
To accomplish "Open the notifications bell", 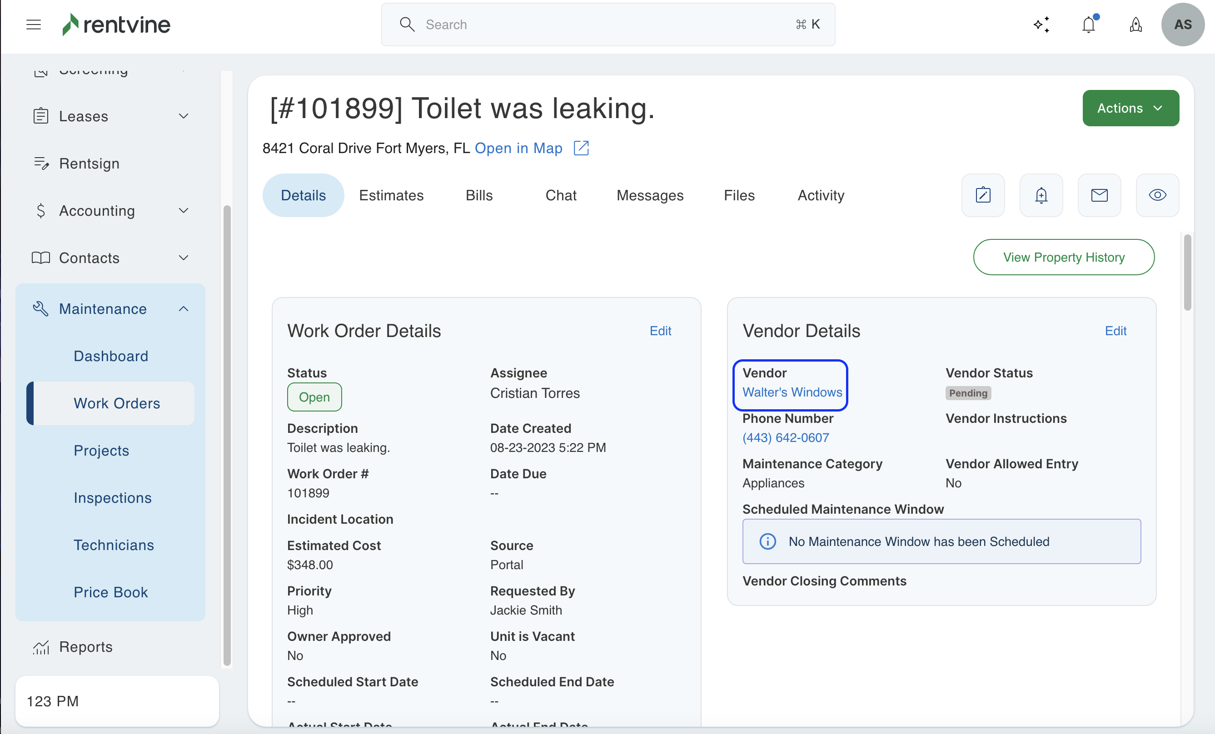I will pos(1088,24).
